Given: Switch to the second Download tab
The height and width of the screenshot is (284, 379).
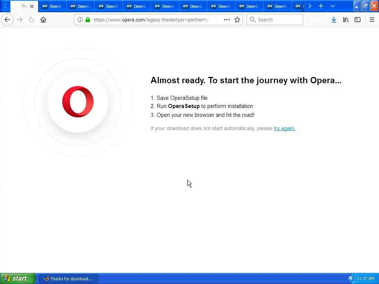Looking at the screenshot, I should [80, 6].
